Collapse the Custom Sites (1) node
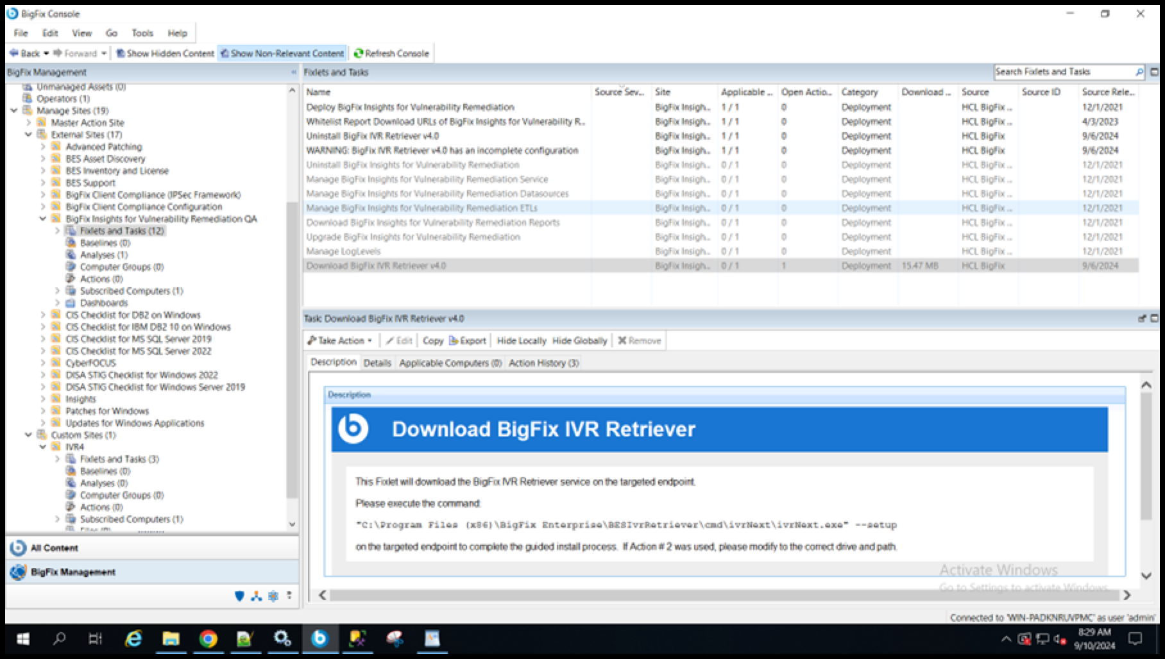The width and height of the screenshot is (1165, 659). 28,435
